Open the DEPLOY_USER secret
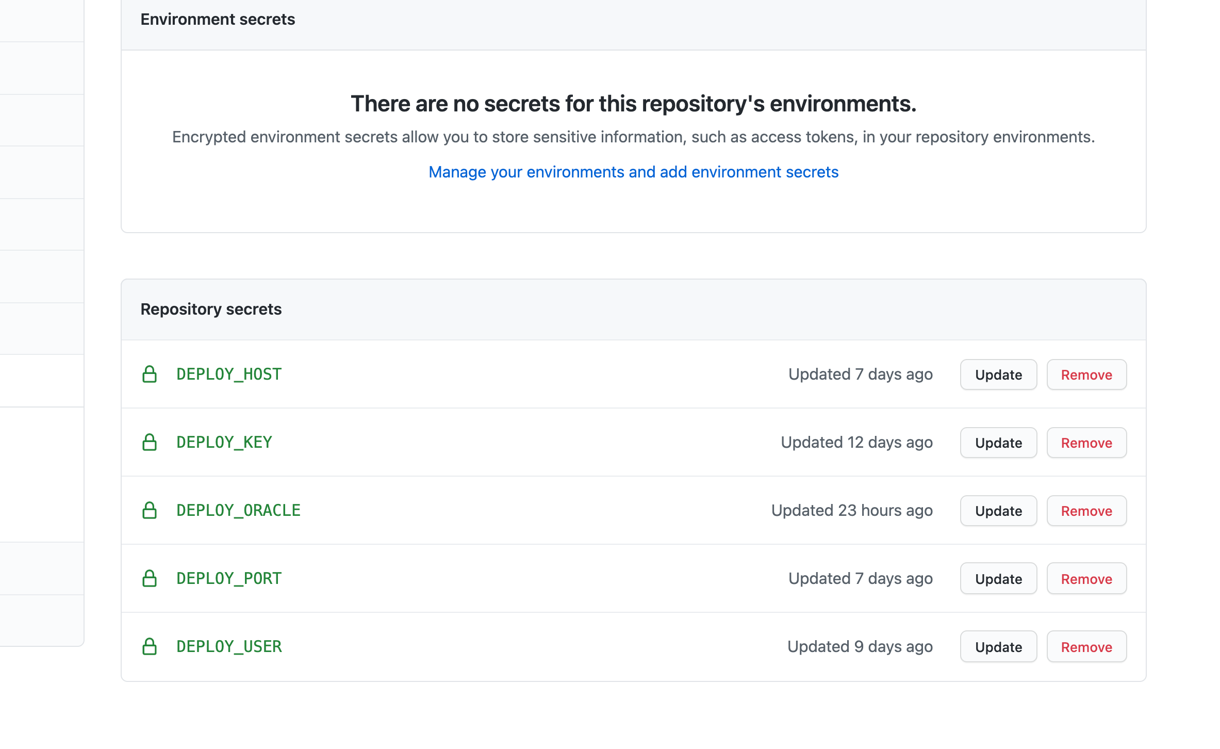The width and height of the screenshot is (1220, 749). click(x=229, y=646)
